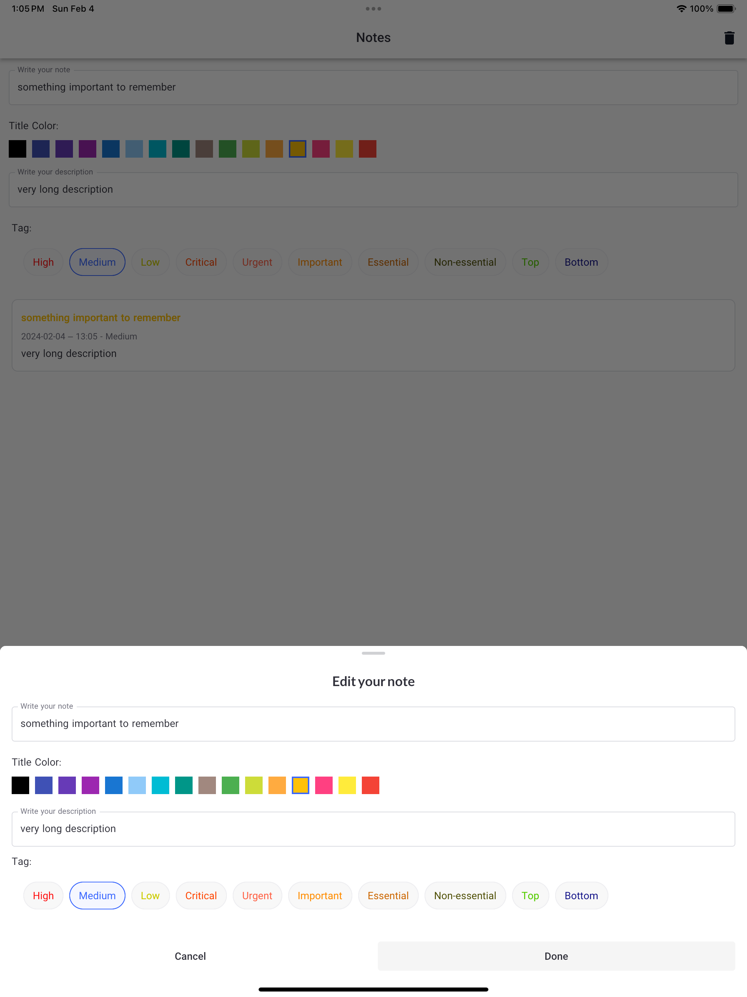Image resolution: width=747 pixels, height=997 pixels.
Task: Choose the Top tag in Edit sheet
Action: click(530, 896)
